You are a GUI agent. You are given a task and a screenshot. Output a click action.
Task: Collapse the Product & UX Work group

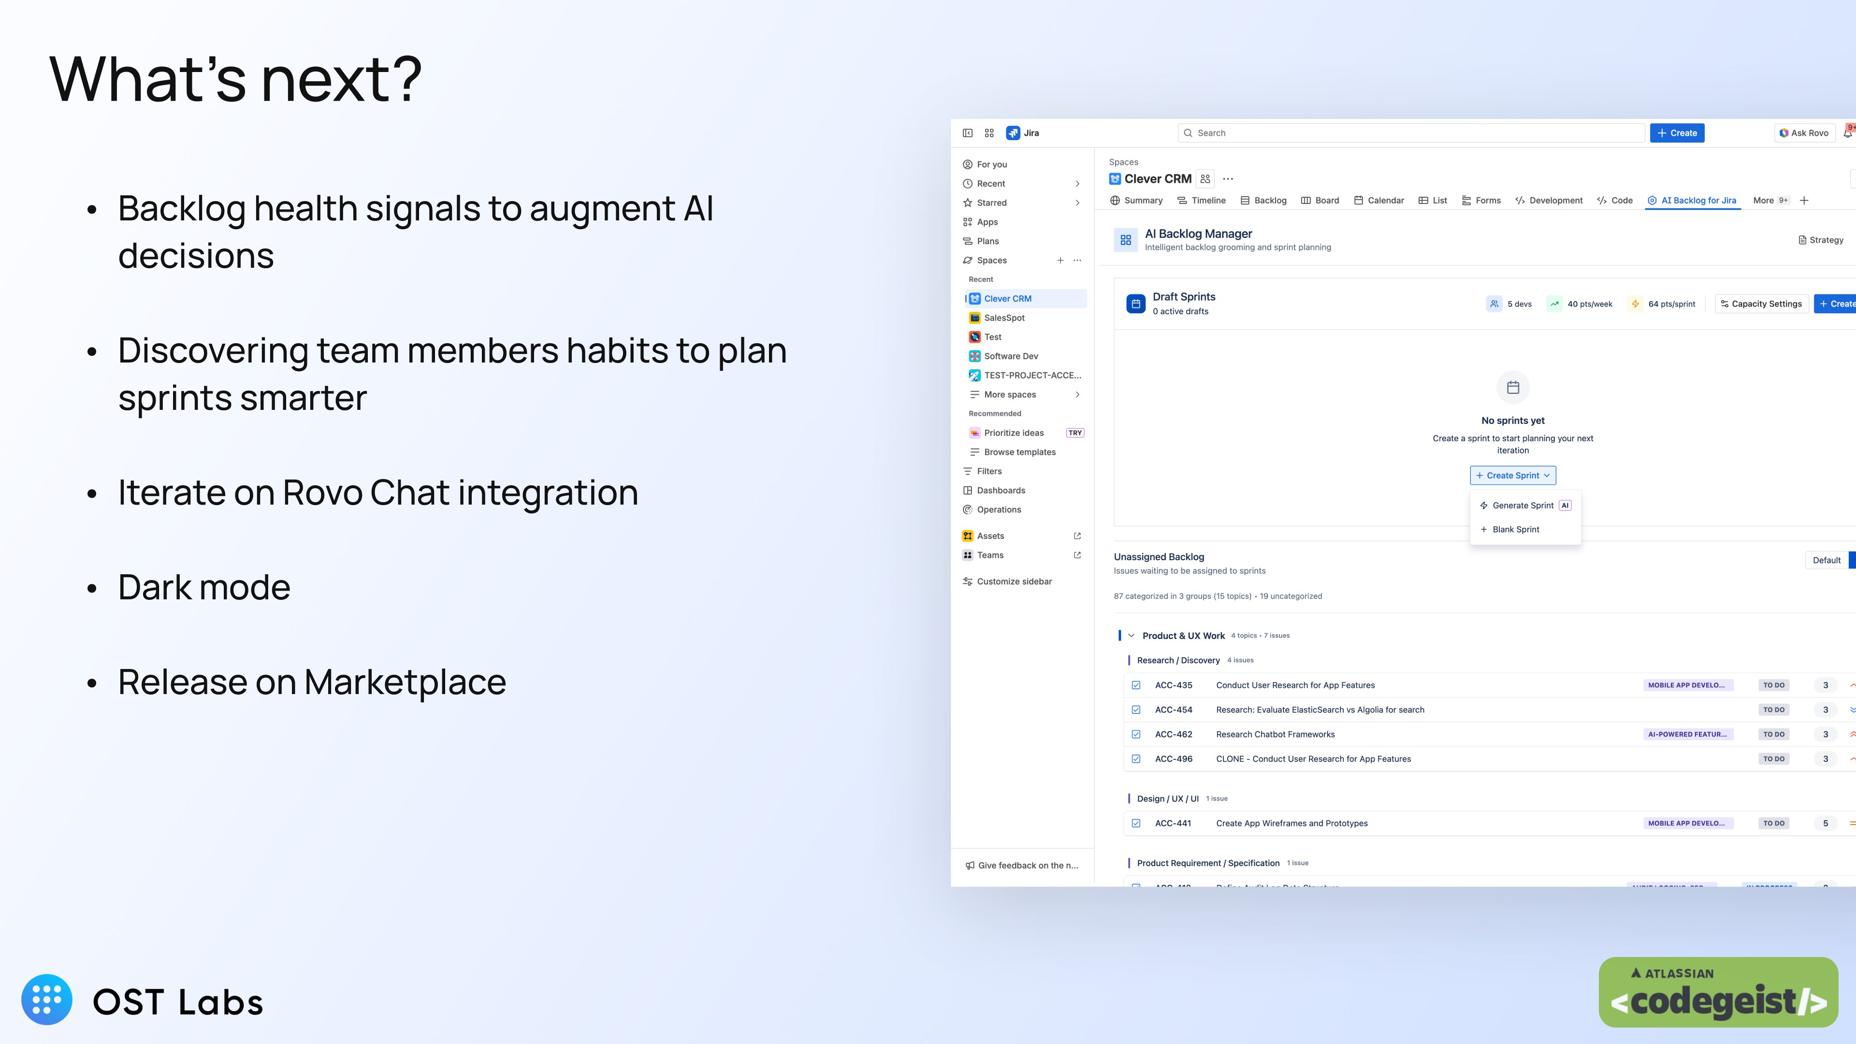1131,636
